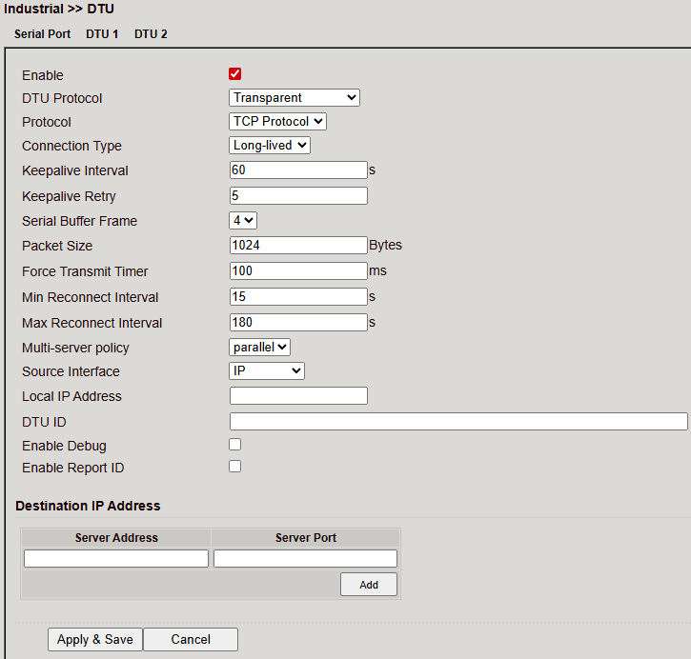Open the DTU 1 tab
Screen dimensions: 691x659
coord(102,33)
